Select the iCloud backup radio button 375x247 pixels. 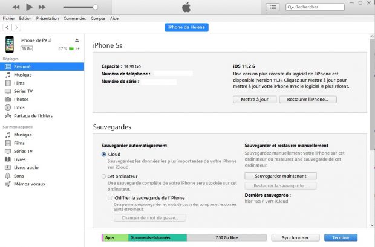click(x=103, y=155)
